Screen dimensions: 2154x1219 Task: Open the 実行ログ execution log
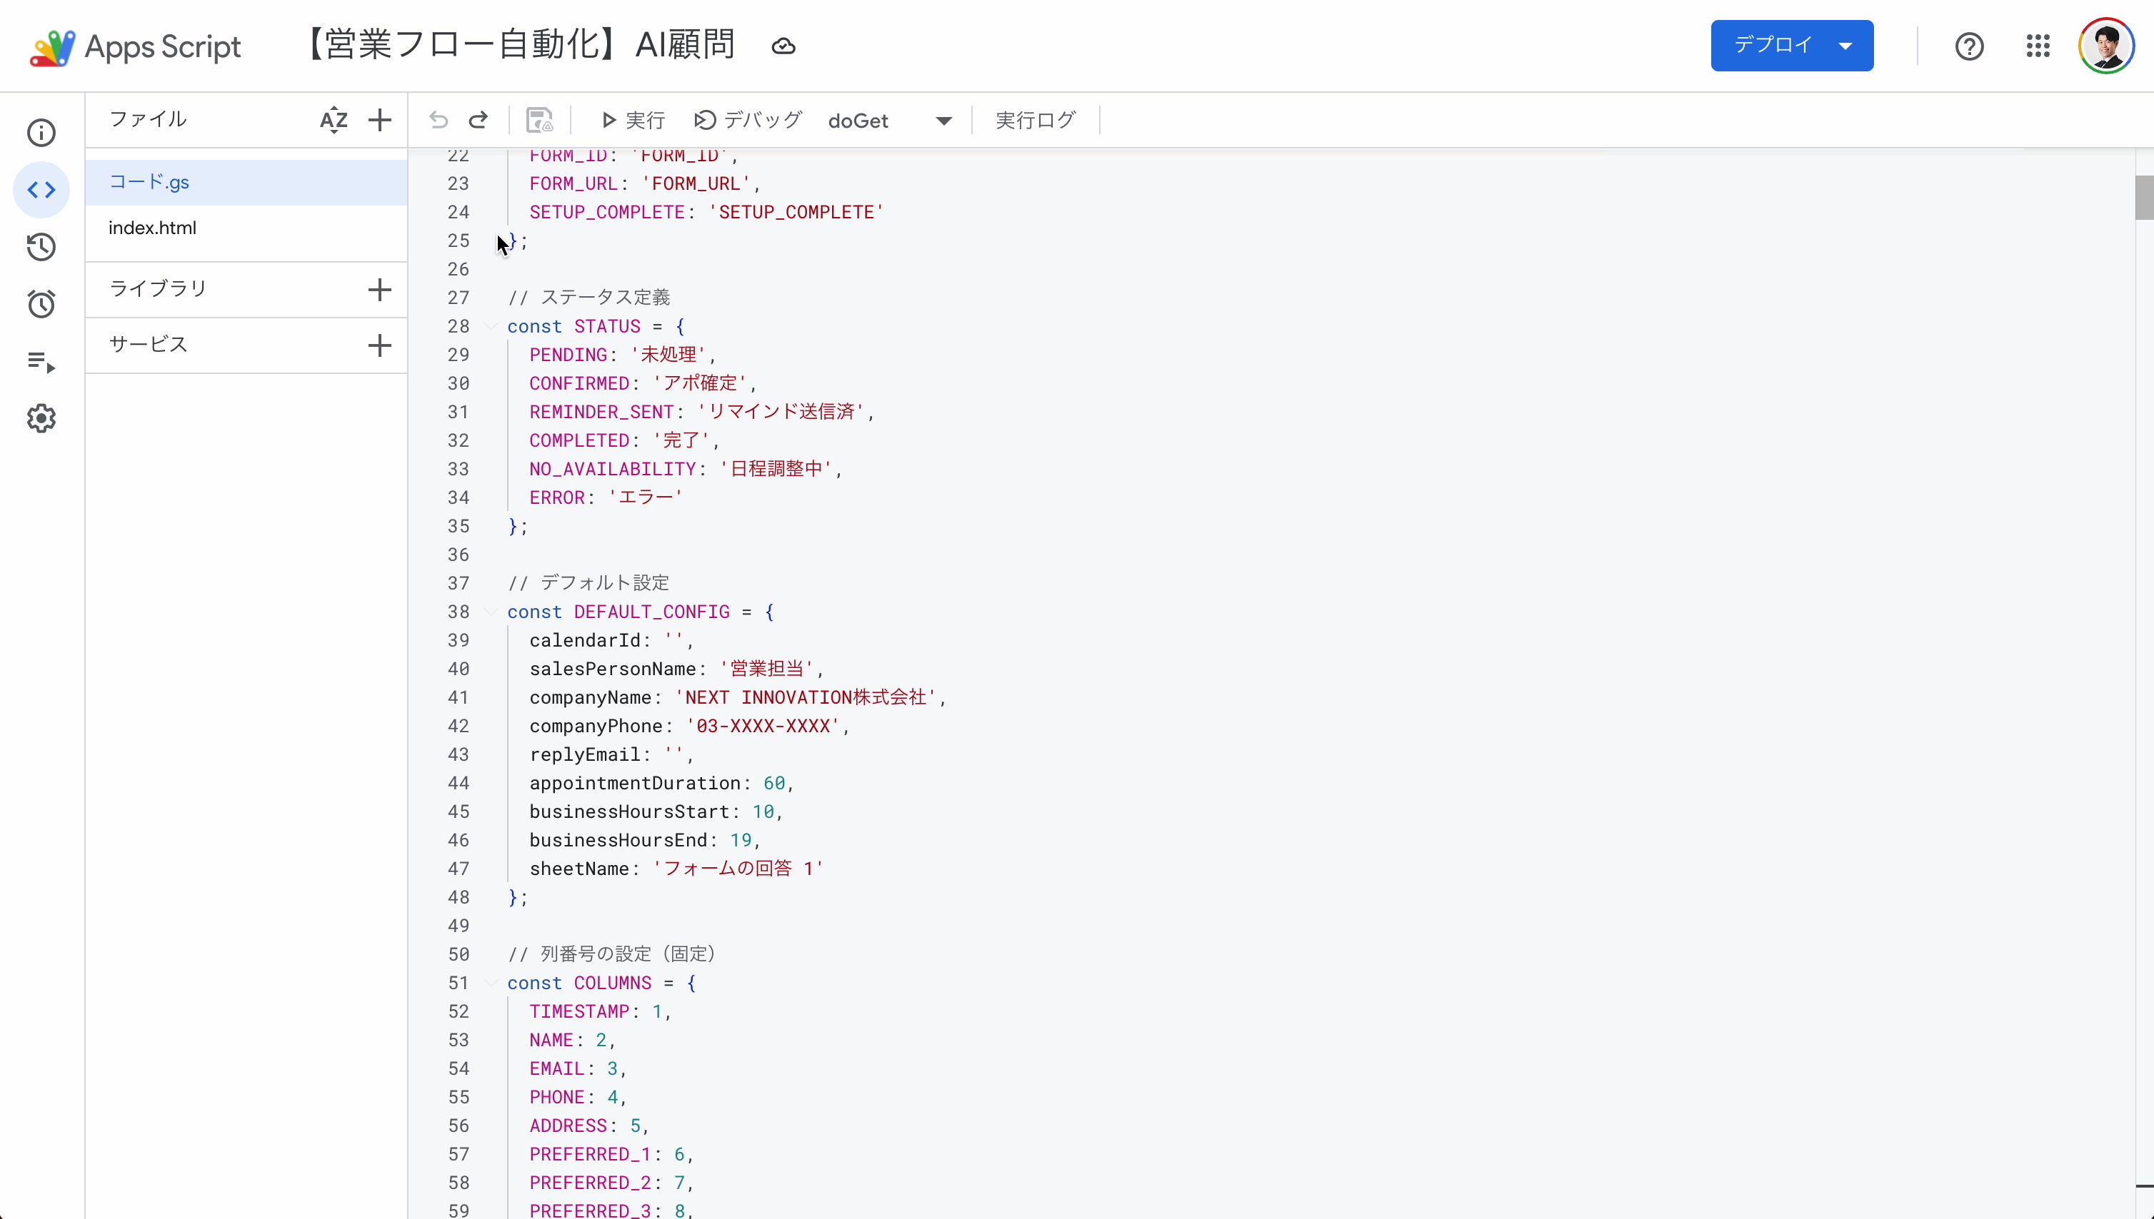click(x=1035, y=121)
